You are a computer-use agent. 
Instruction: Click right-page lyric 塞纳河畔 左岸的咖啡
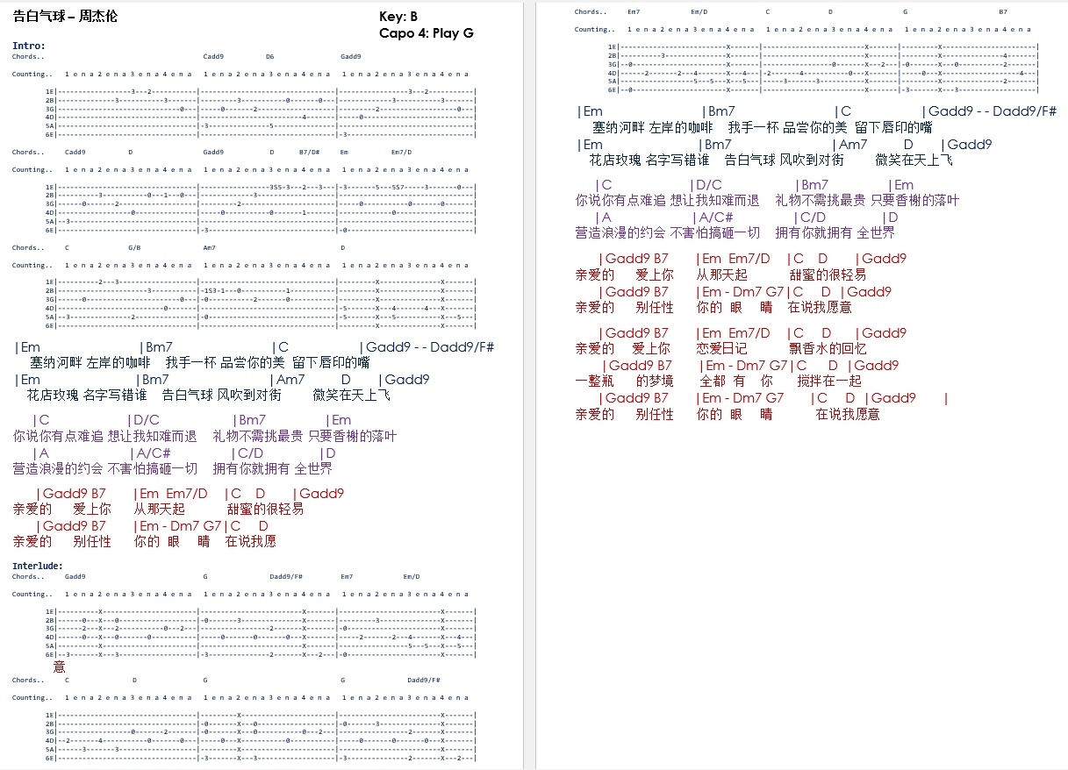tap(652, 127)
